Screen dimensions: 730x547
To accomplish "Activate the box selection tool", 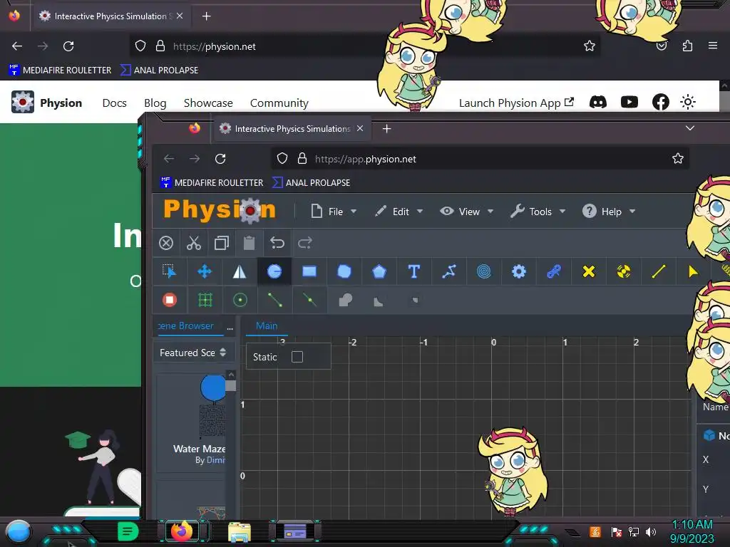I will [x=169, y=271].
